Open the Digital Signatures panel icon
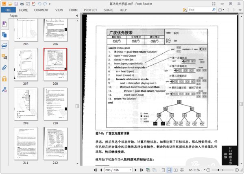This screenshot has height=174, width=244. click(4, 90)
